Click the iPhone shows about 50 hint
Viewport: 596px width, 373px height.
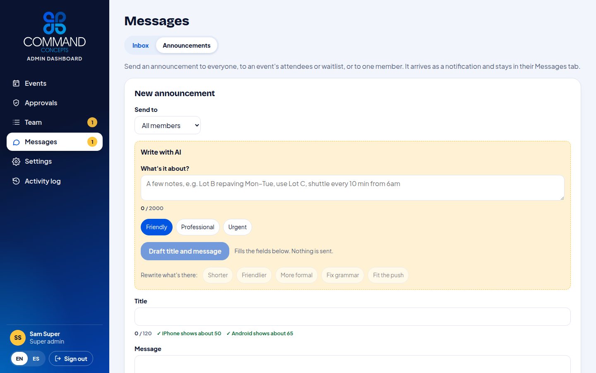tap(189, 334)
